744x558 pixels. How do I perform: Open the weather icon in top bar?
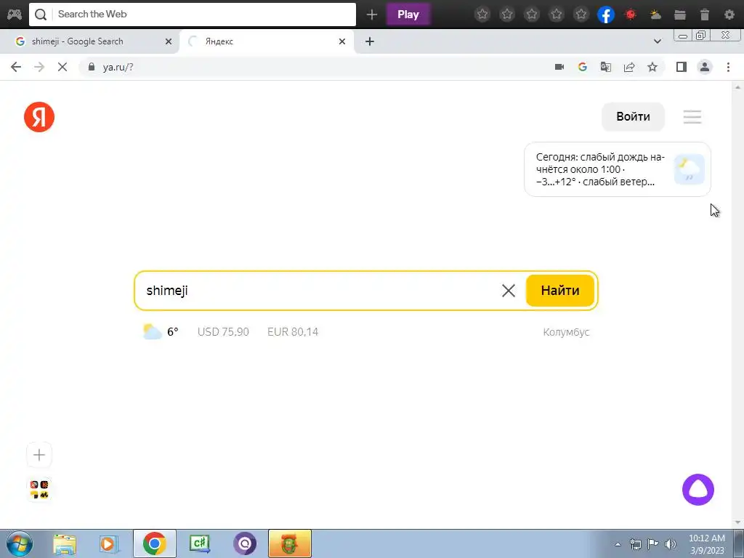655,15
